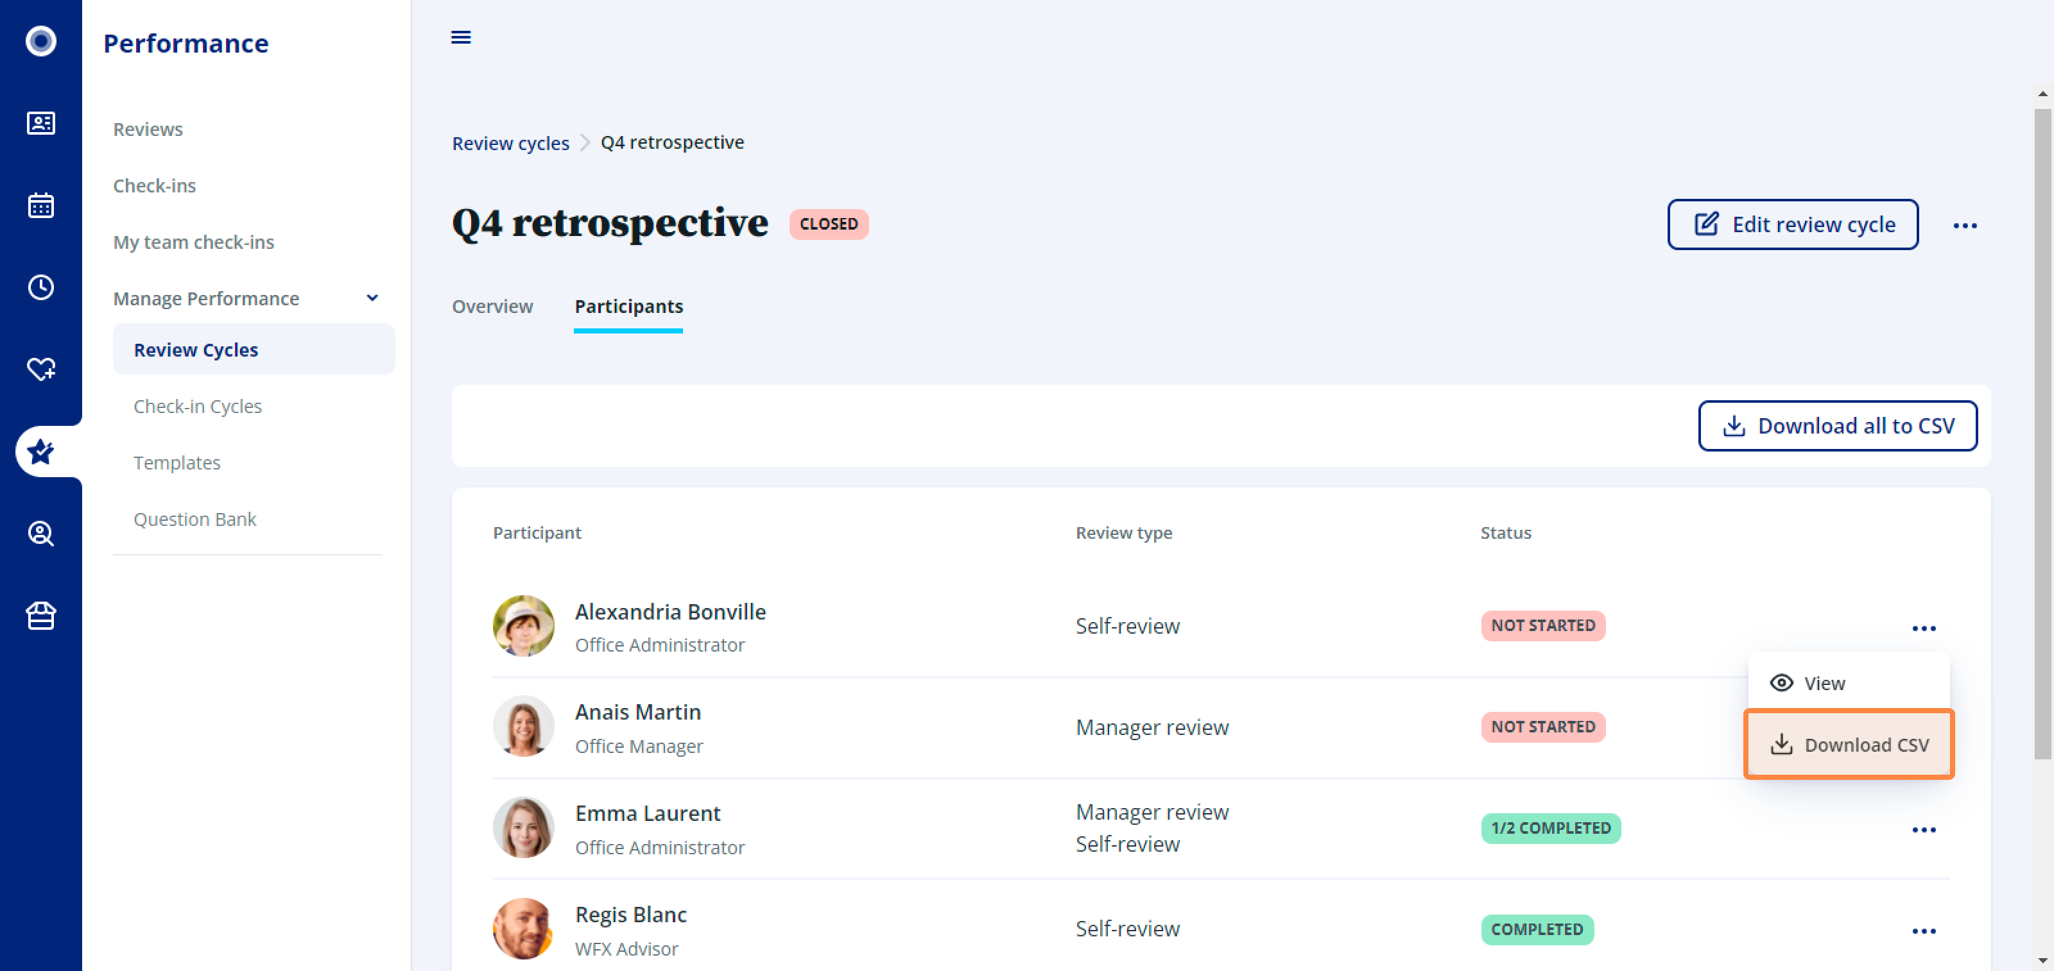Open Check-in Cycles menu item

tap(197, 406)
